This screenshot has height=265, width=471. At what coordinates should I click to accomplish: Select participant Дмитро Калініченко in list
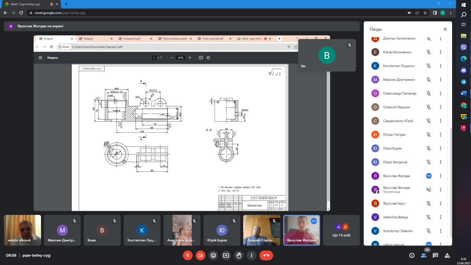[408, 38]
